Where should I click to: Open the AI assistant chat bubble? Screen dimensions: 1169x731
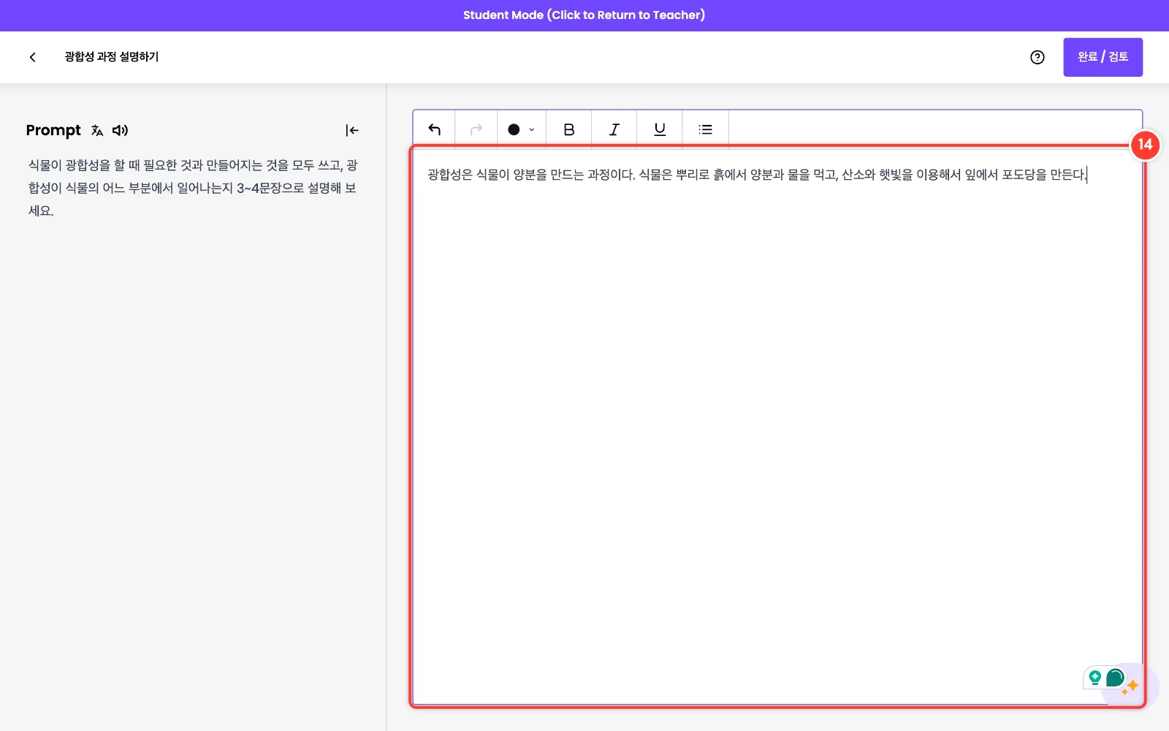click(x=1115, y=678)
